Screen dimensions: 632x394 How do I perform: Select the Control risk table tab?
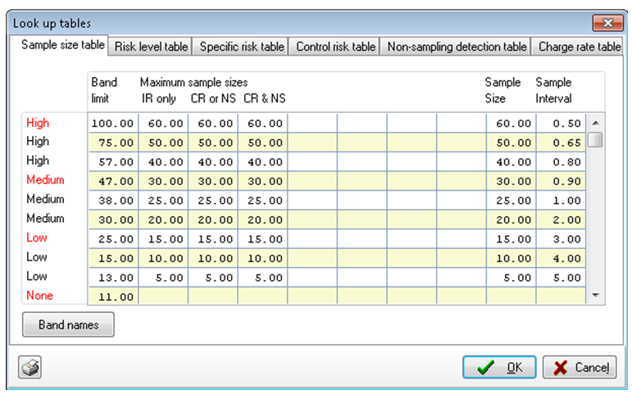point(336,47)
